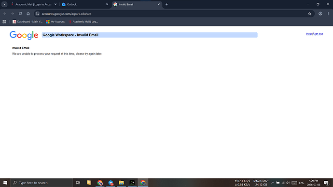Image resolution: width=333 pixels, height=187 pixels.
Task: Open Dashboard - Main V... bookmark
Action: [x=28, y=22]
